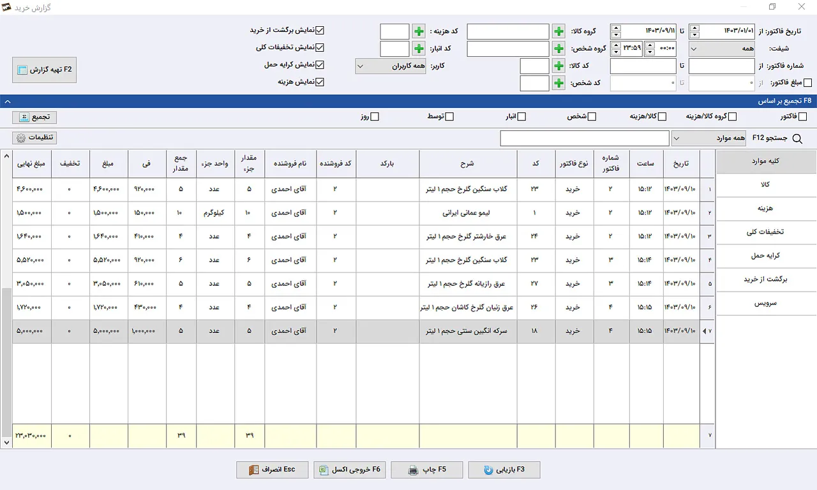This screenshot has width=817, height=490.
Task: Click the app icon in title bar
Action: click(x=8, y=7)
